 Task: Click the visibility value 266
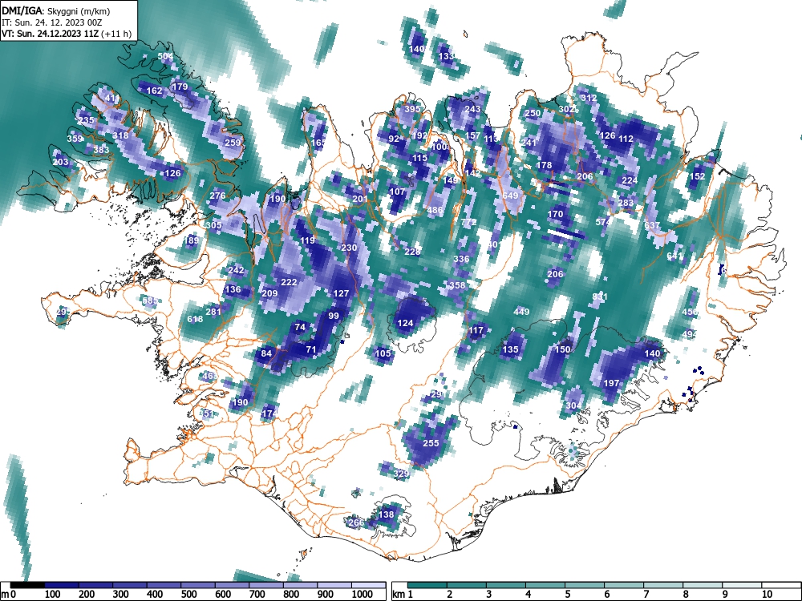[356, 522]
